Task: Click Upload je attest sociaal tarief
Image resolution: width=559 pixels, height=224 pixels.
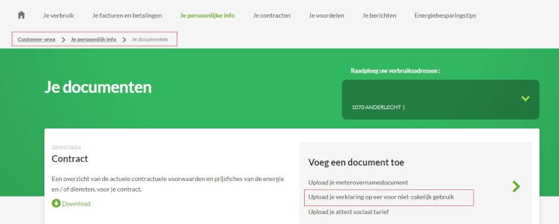Action: (x=348, y=212)
